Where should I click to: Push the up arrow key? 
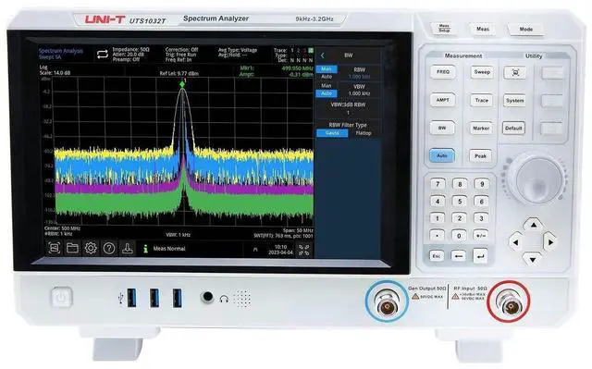pyautogui.click(x=533, y=226)
